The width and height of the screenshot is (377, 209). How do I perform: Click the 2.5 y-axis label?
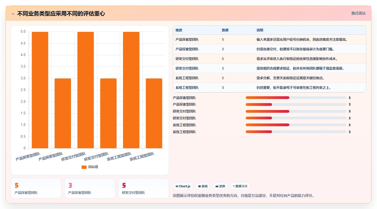(23, 90)
